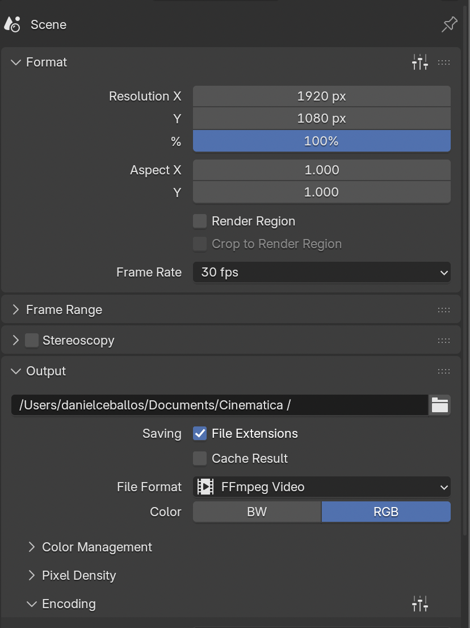Open the Frame Rate dropdown

point(321,273)
